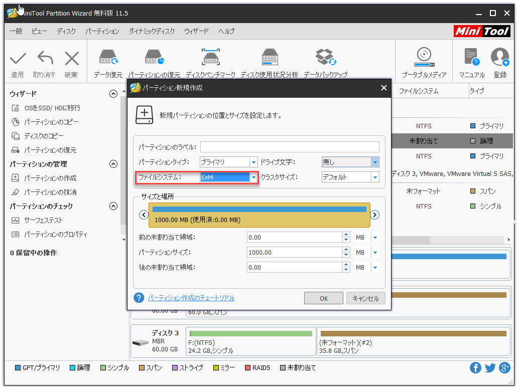Click the MiniTool logo in the header
Image resolution: width=517 pixels, height=387 pixels.
pyautogui.click(x=482, y=31)
